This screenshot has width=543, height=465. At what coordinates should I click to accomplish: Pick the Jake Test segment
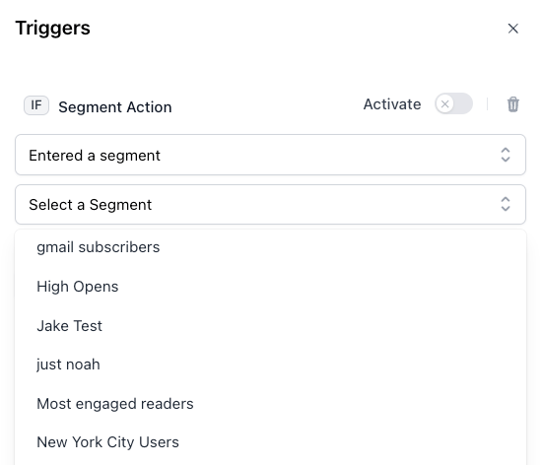270,326
